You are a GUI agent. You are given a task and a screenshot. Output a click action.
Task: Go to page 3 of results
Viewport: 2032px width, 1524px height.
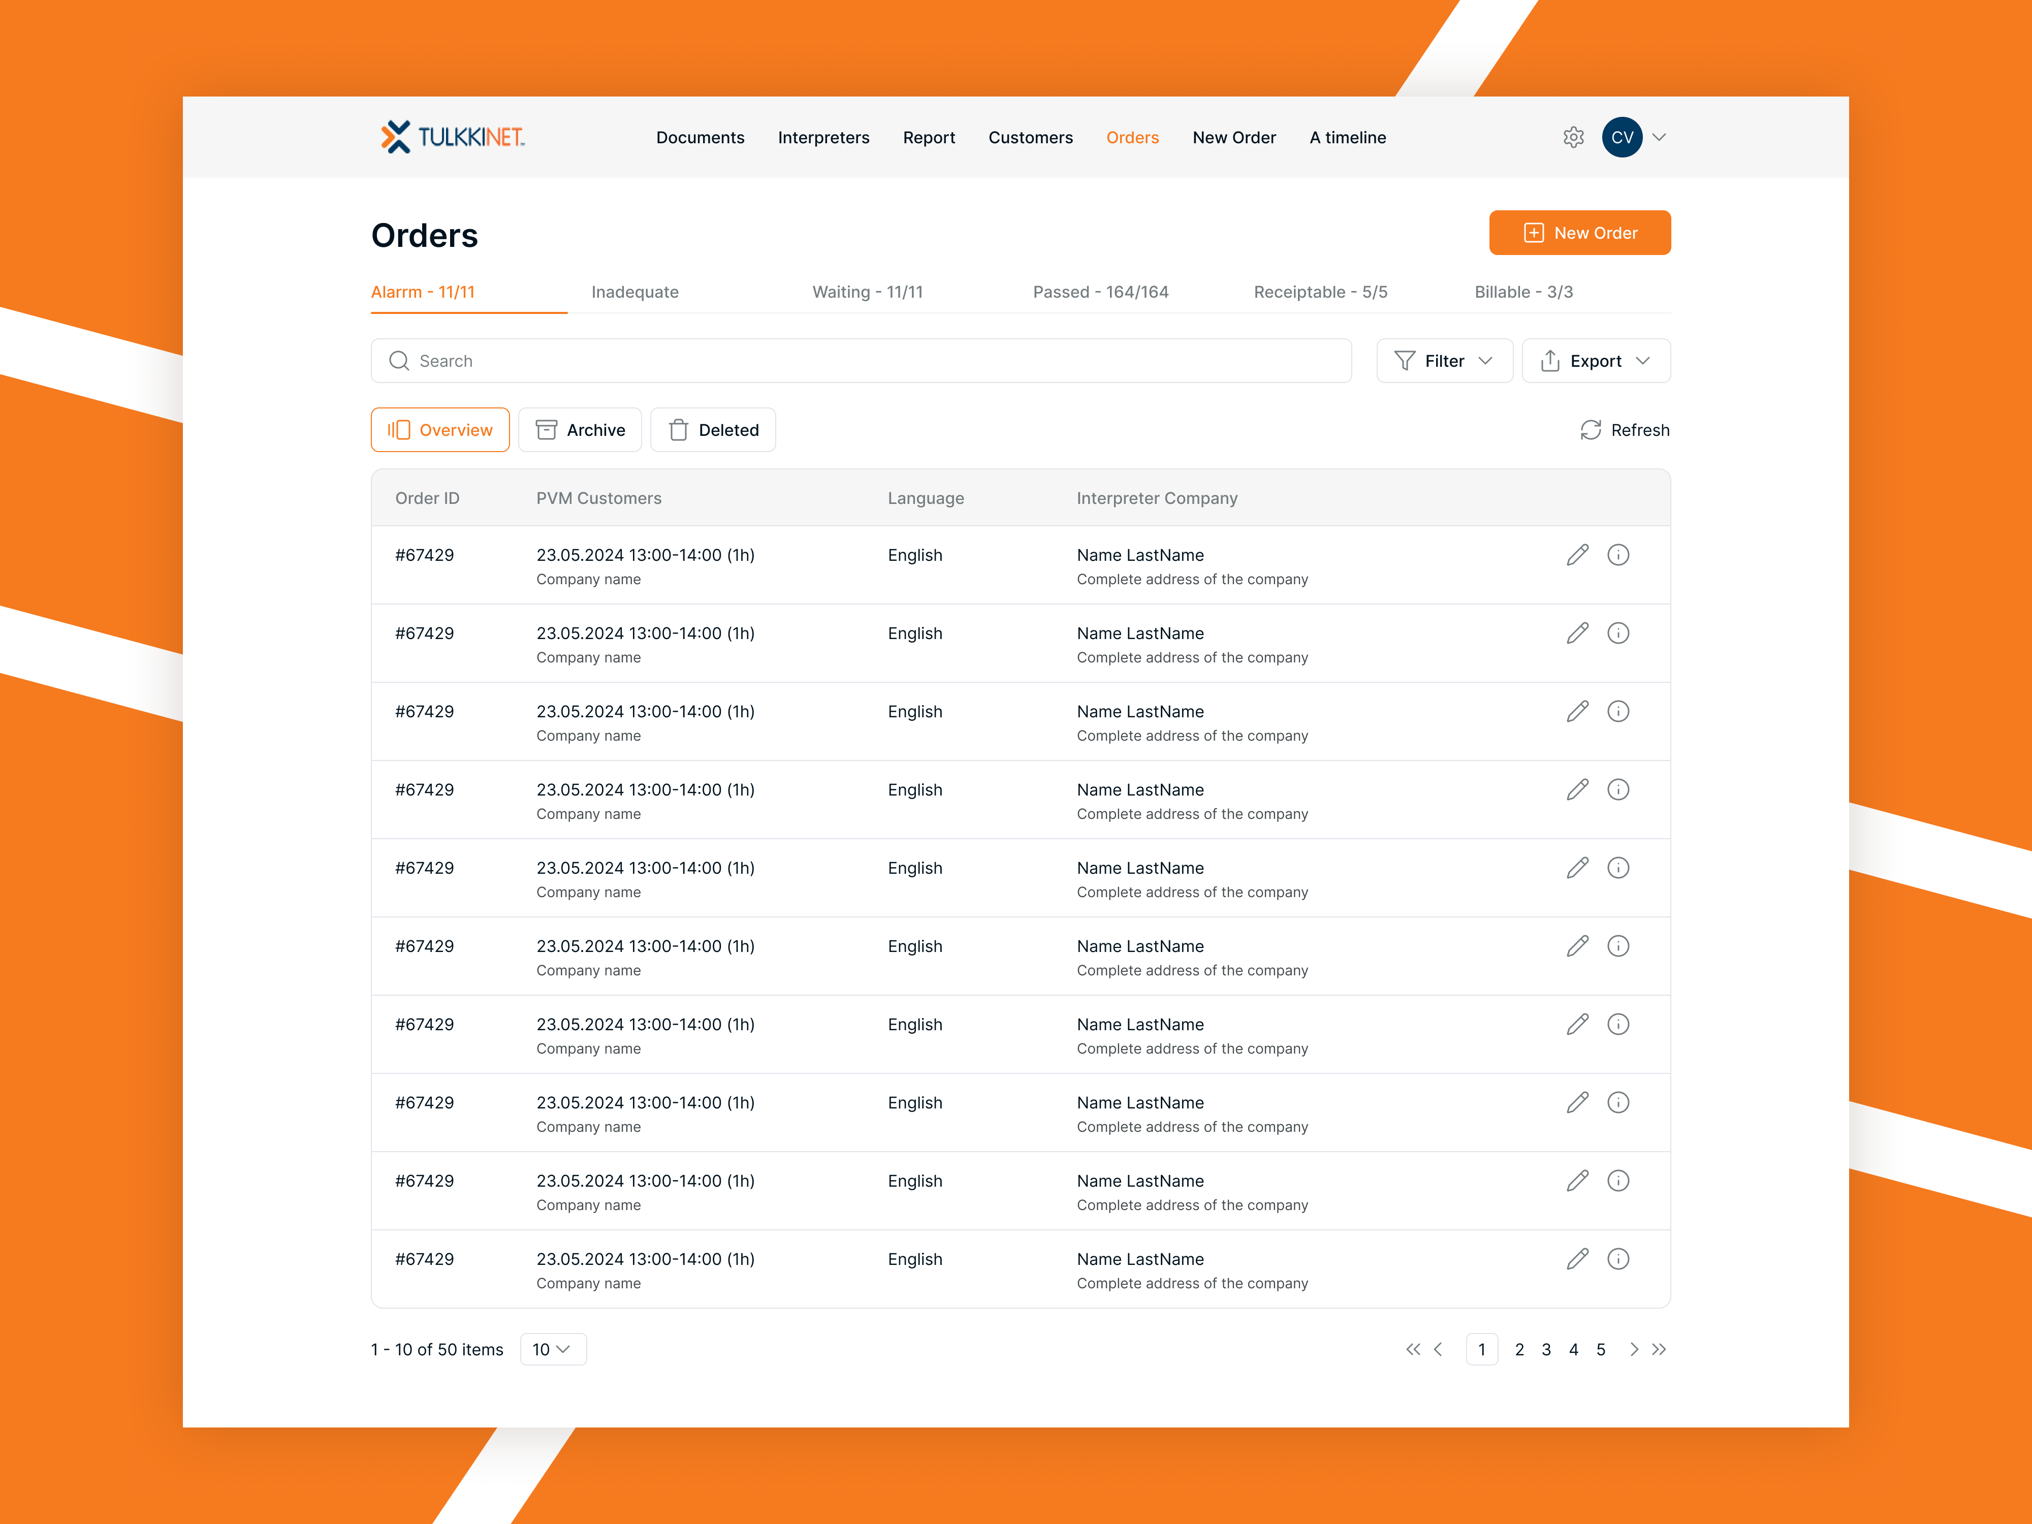1546,1349
